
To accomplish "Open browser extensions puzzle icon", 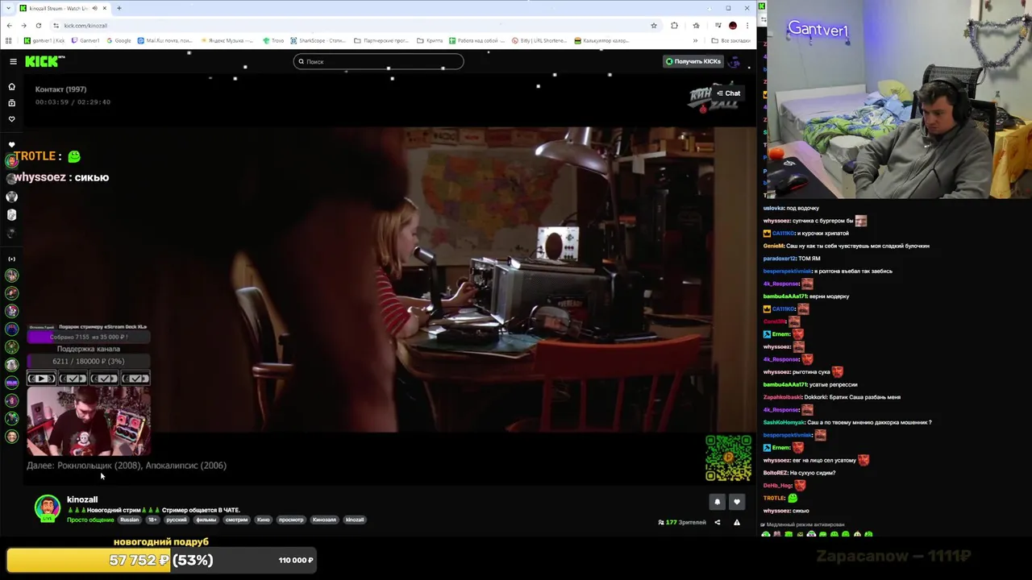I will 674,25.
